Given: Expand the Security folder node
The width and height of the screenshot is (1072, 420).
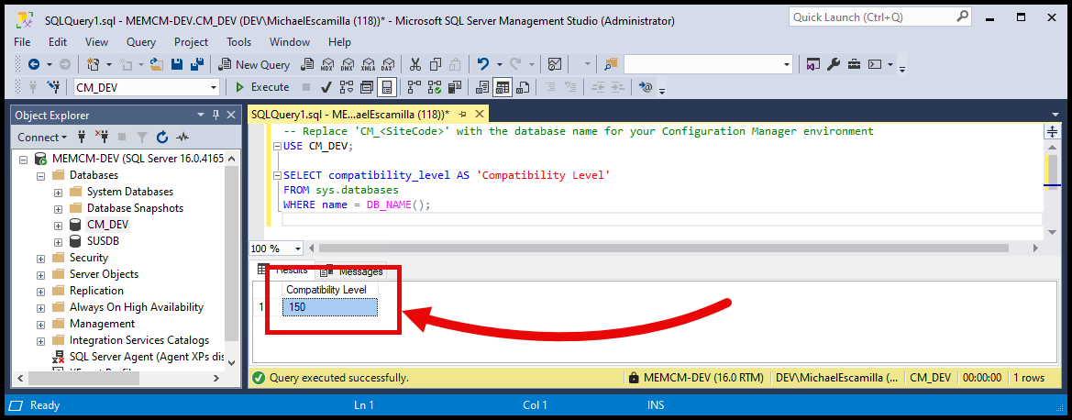Looking at the screenshot, I should click(40, 259).
